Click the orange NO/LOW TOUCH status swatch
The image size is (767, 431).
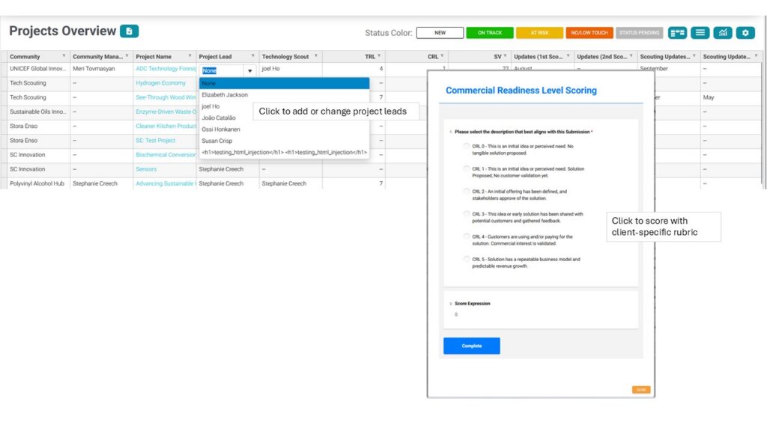tap(589, 33)
